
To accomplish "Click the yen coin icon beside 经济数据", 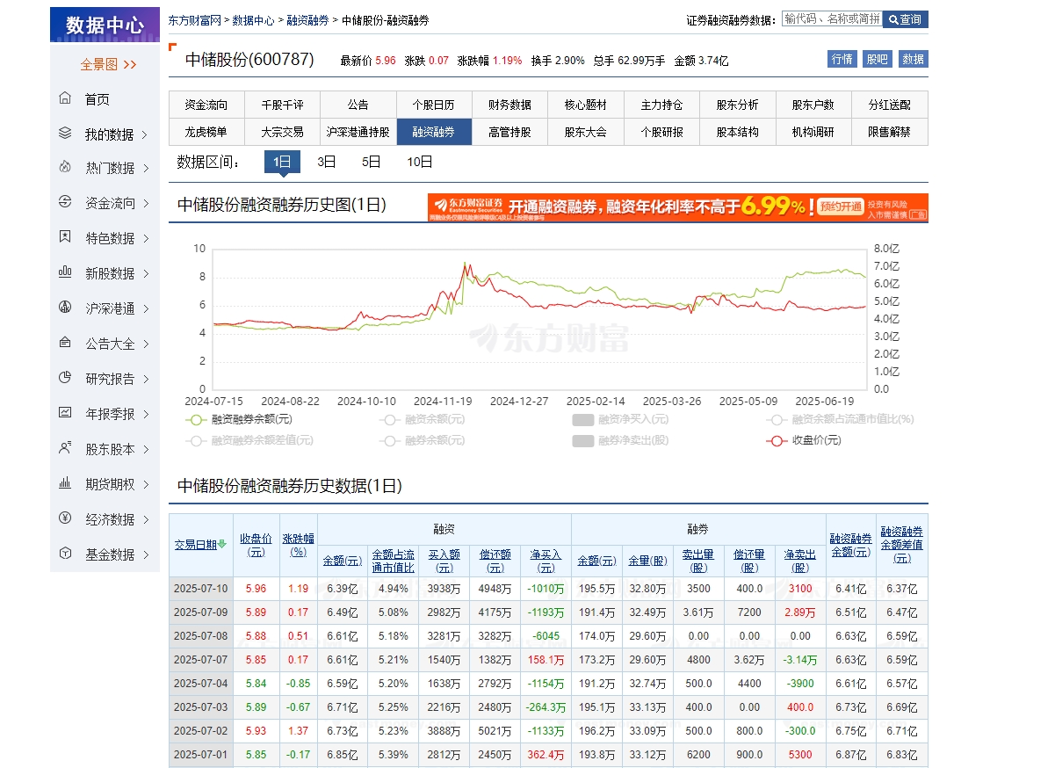I will tap(65, 518).
